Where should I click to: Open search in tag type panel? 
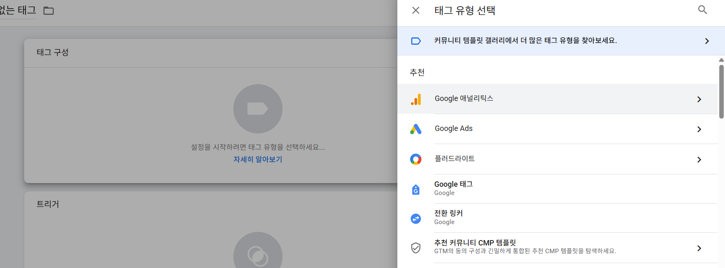point(702,10)
